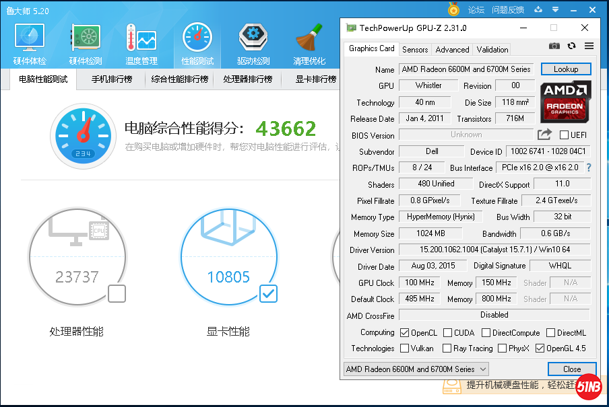Screen dimensions: 609x407
Task: Switch to the Sensors tab
Action: 415,50
